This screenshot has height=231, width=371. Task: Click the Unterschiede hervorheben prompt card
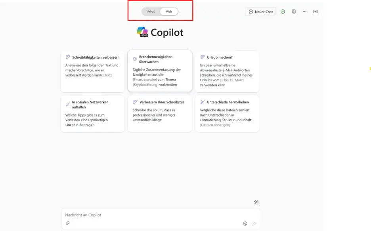227,114
